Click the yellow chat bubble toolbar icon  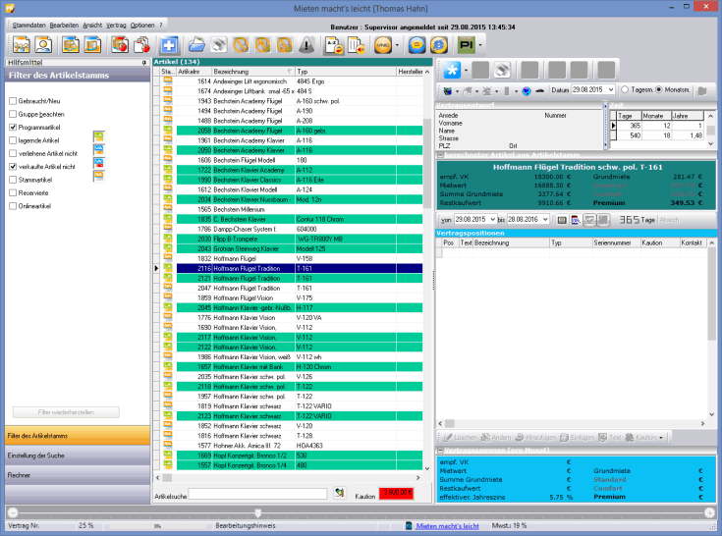tap(417, 45)
